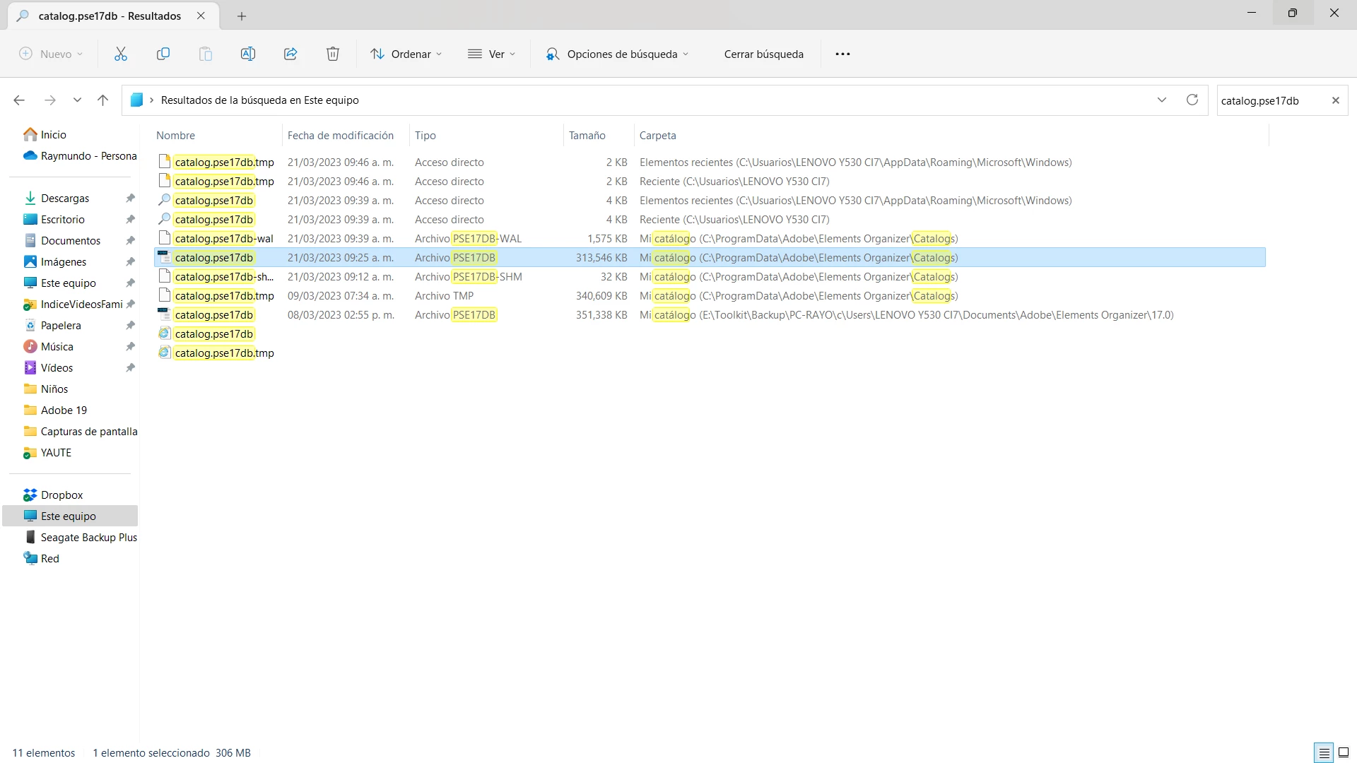Image resolution: width=1357 pixels, height=763 pixels.
Task: Click the see more options ellipsis
Action: pos(842,54)
